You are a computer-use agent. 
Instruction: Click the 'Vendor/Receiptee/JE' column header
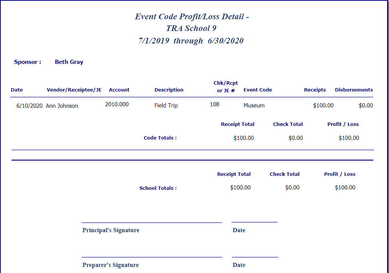(74, 90)
